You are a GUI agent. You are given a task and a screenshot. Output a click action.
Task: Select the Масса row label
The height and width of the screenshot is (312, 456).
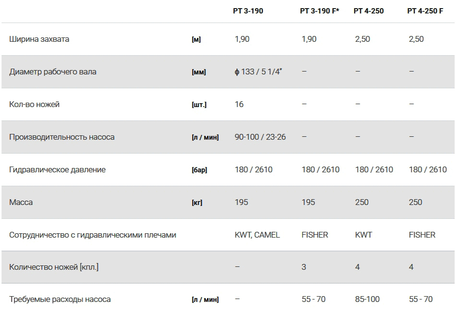click(x=21, y=202)
